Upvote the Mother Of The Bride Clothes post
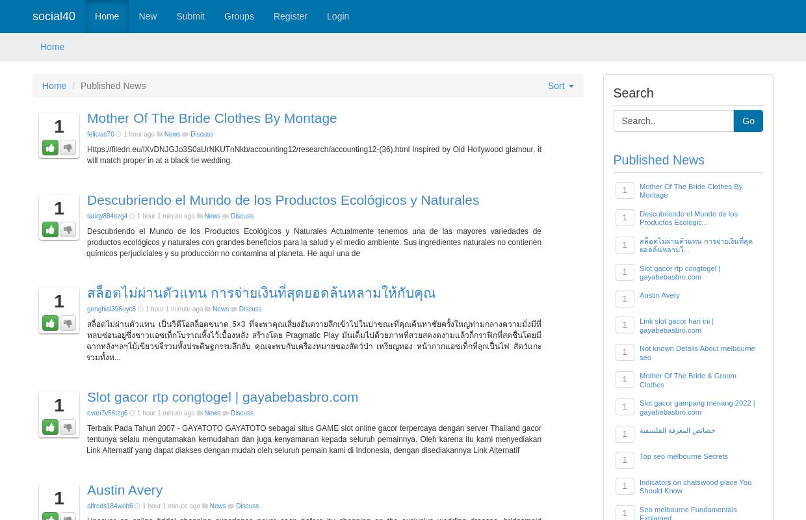 tap(50, 148)
